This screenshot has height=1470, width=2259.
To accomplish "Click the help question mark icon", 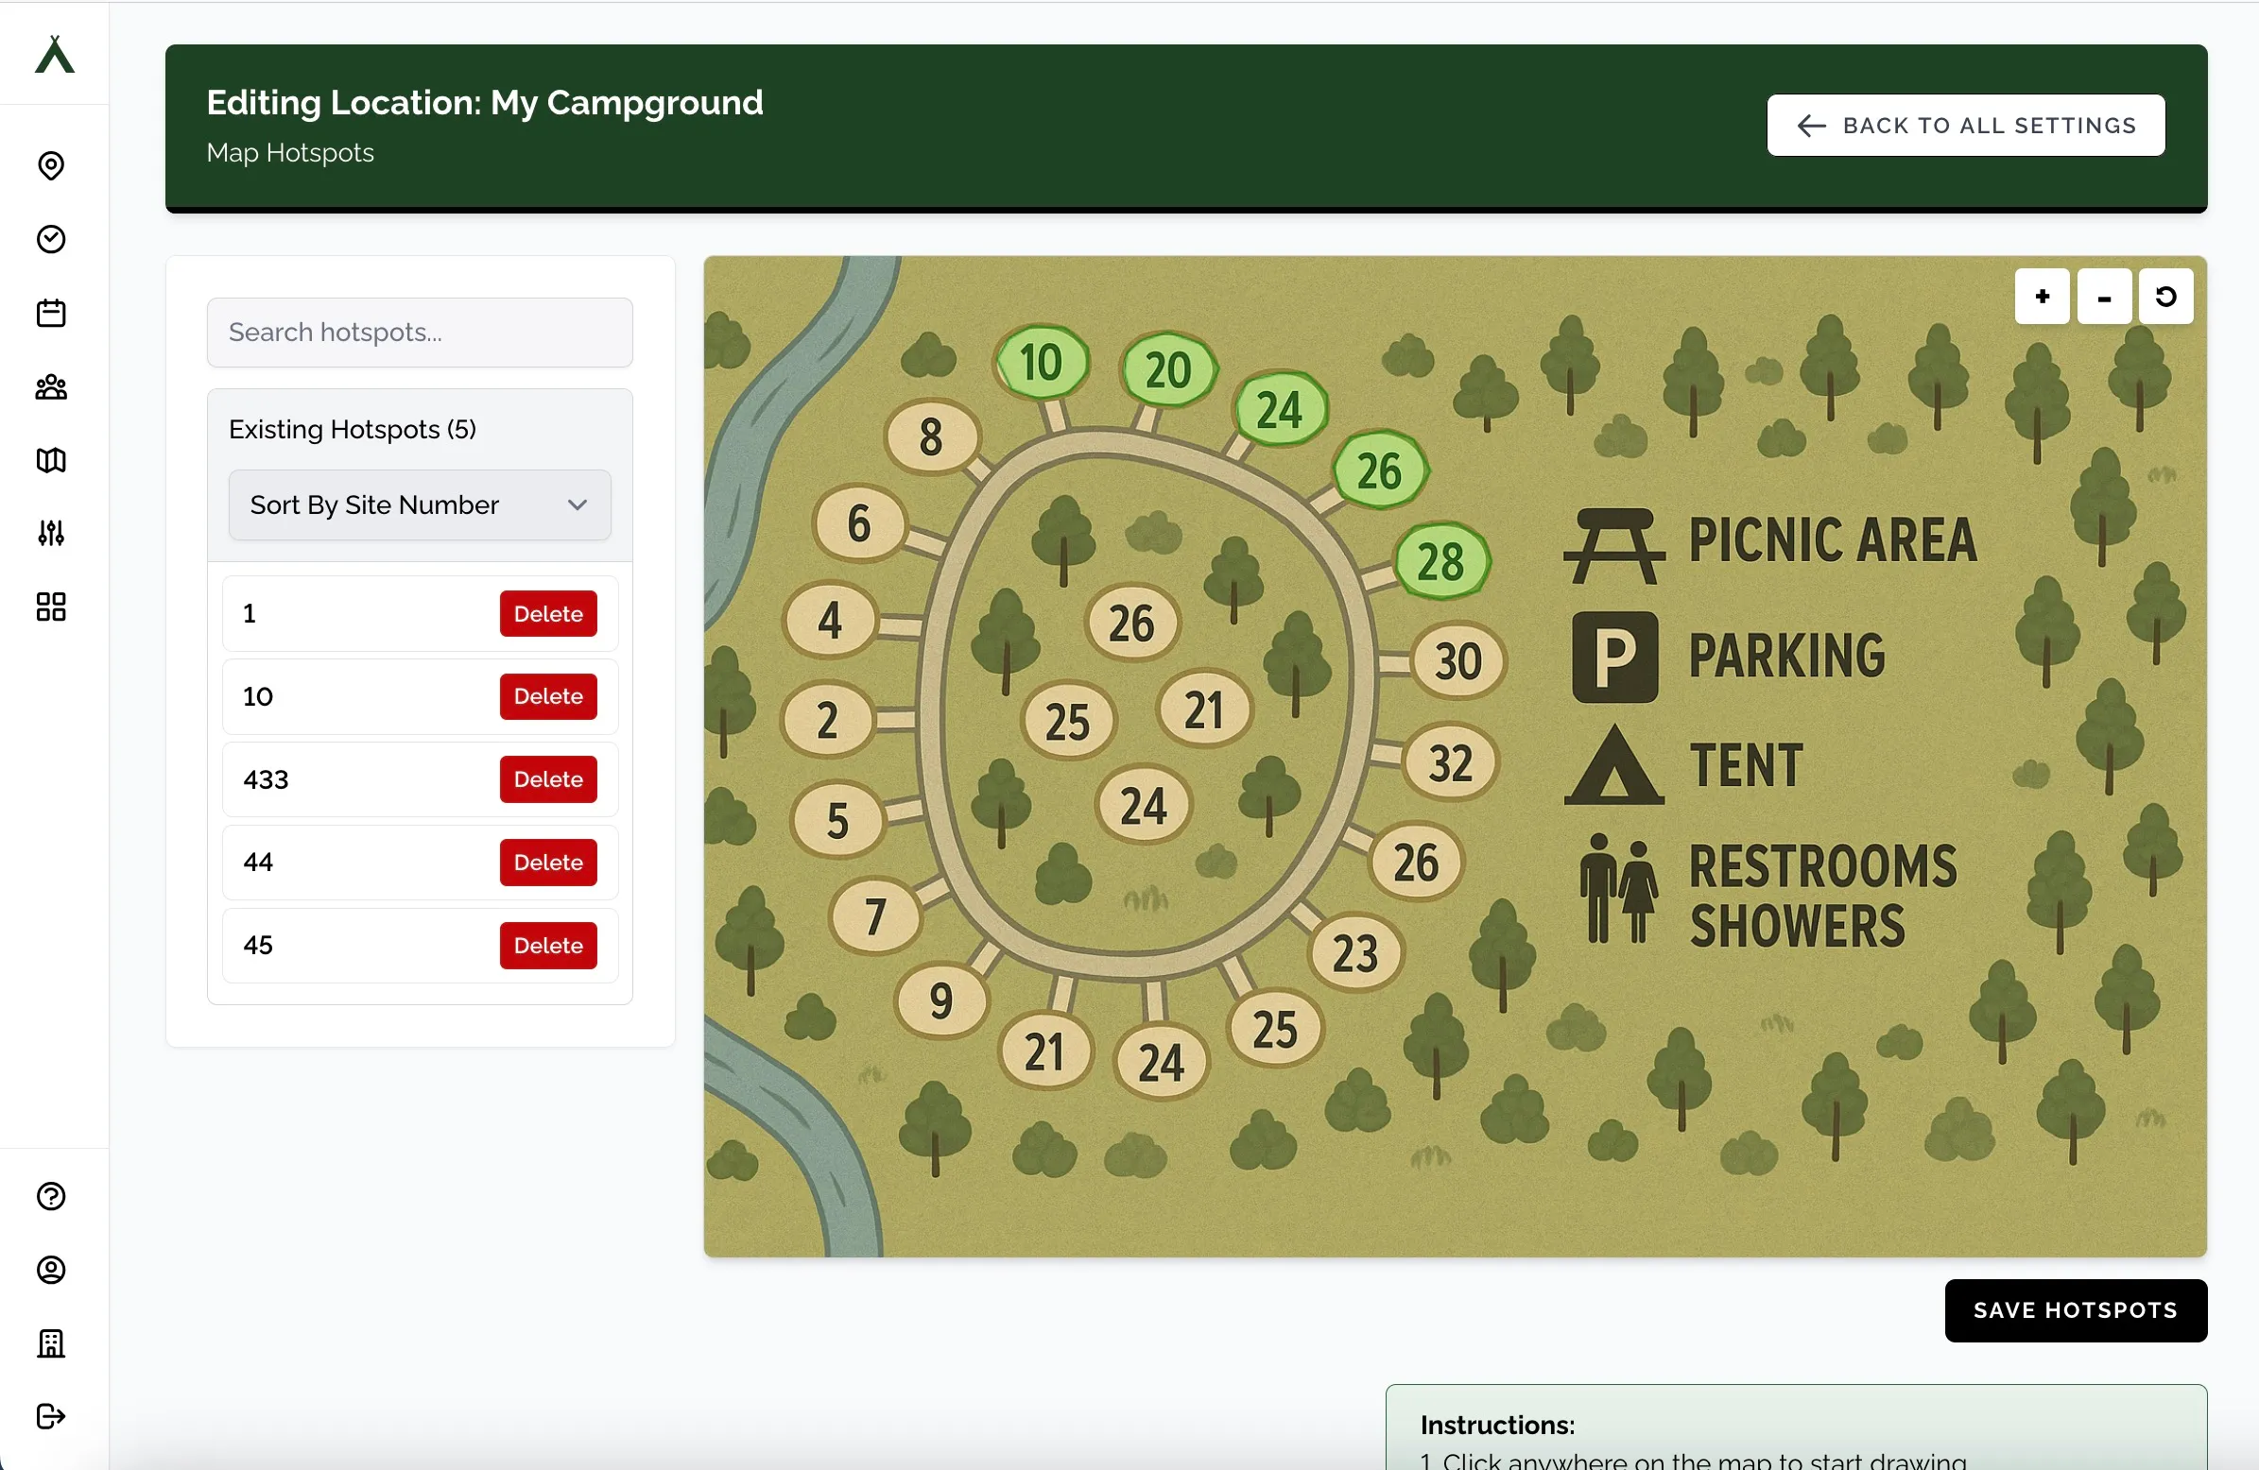I will point(51,1196).
